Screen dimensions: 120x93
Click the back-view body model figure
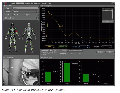(x=29, y=38)
